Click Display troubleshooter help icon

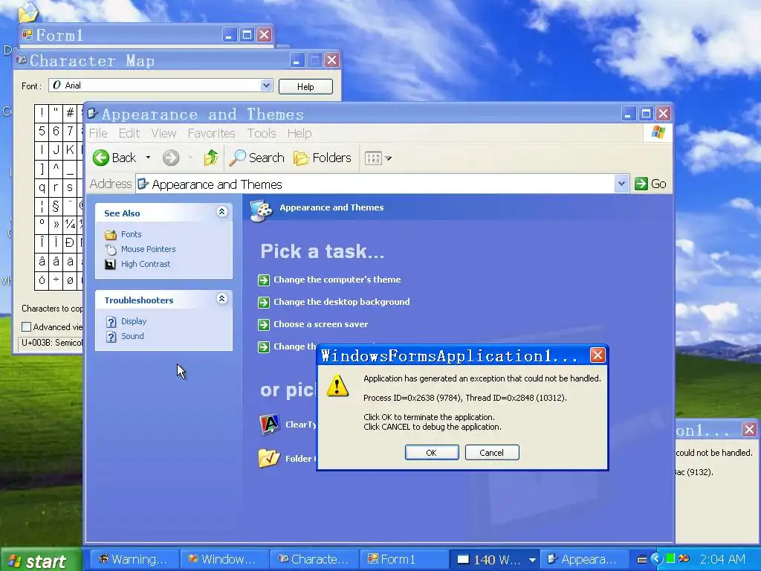click(x=111, y=322)
